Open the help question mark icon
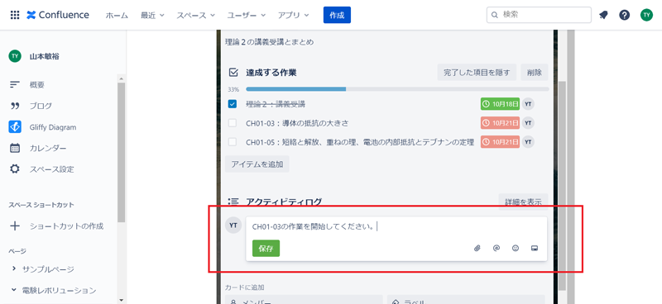This screenshot has height=304, width=662. point(625,15)
